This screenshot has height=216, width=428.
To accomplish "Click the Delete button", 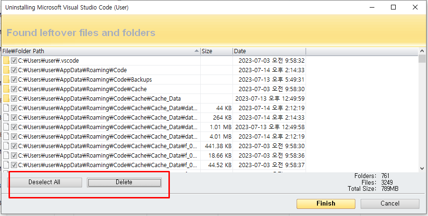I will coord(124,182).
